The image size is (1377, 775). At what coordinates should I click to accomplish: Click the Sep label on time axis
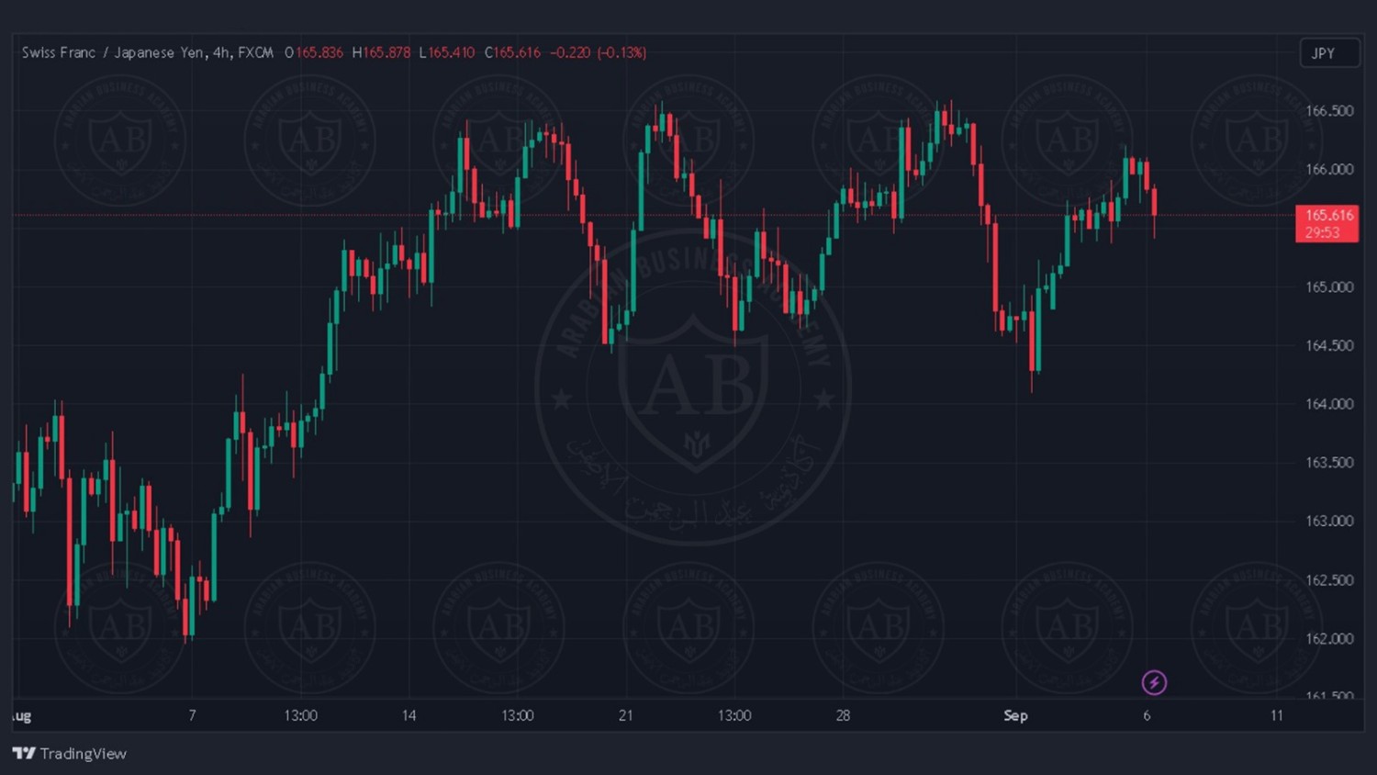(1015, 715)
